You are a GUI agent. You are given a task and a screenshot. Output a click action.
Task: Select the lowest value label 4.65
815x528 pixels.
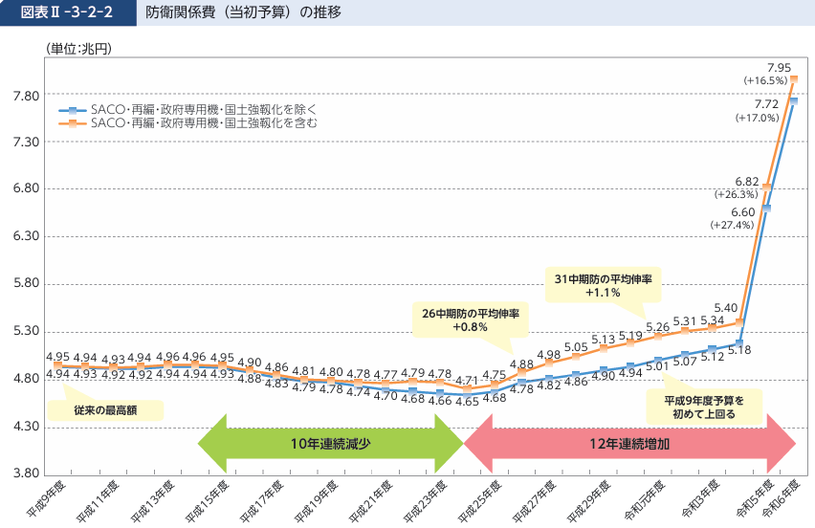point(467,402)
